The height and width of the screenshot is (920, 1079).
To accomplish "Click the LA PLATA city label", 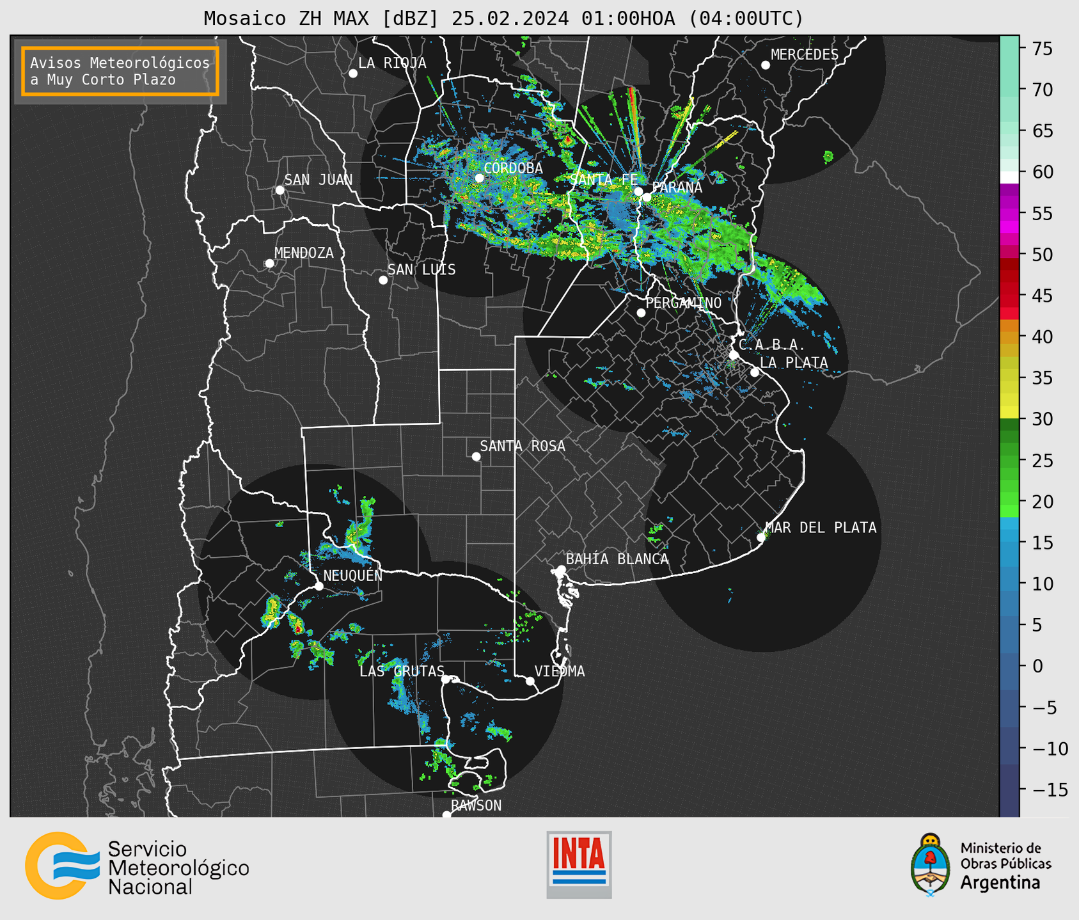I will 794,363.
